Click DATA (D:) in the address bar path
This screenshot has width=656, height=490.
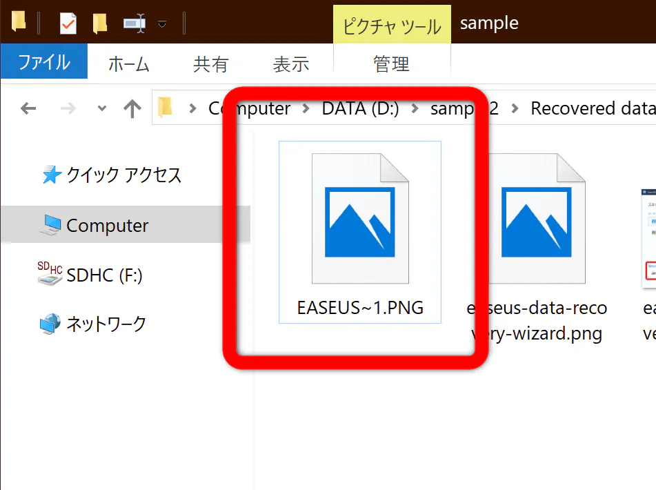click(x=360, y=108)
